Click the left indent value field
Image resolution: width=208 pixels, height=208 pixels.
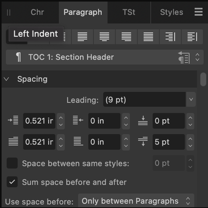click(x=39, y=121)
